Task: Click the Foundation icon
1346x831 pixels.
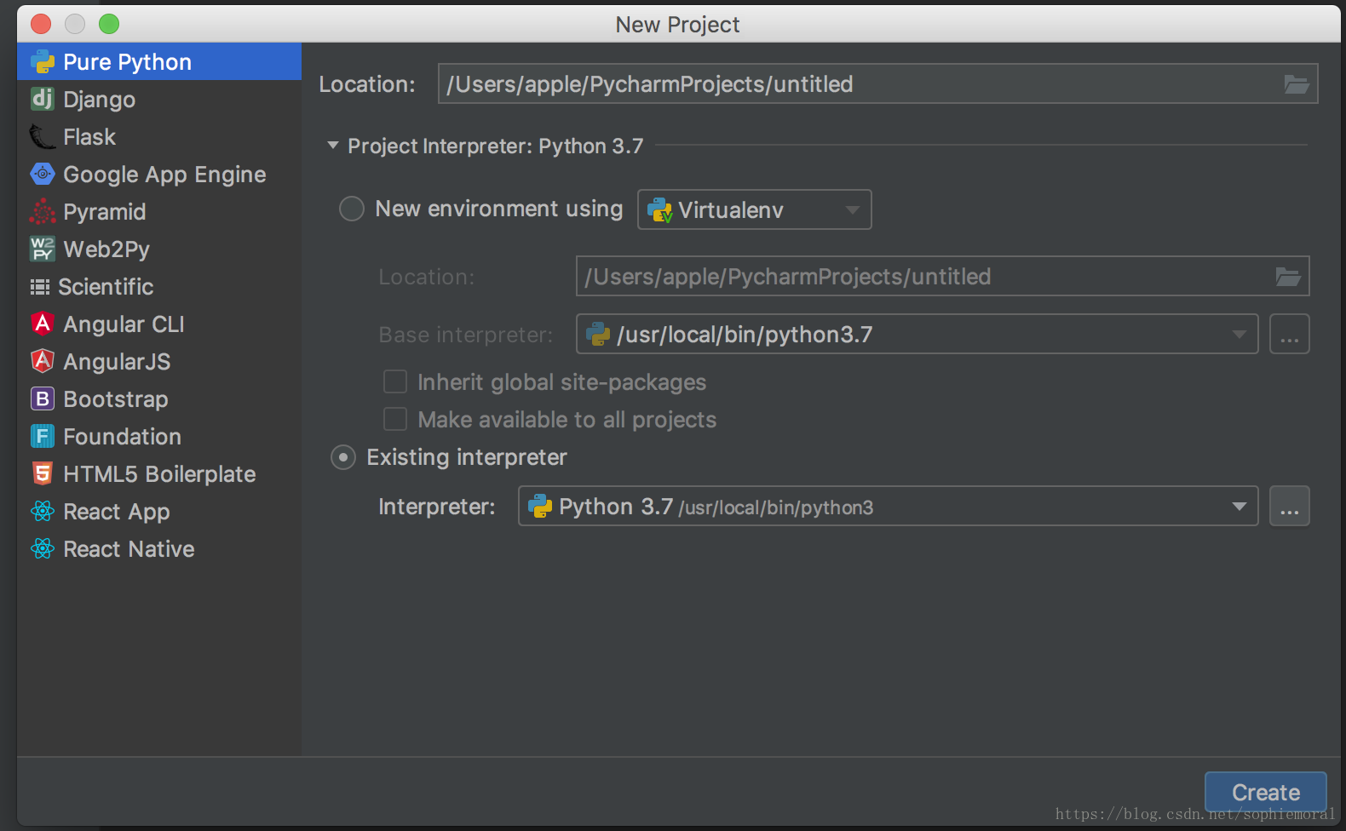Action: click(43, 436)
